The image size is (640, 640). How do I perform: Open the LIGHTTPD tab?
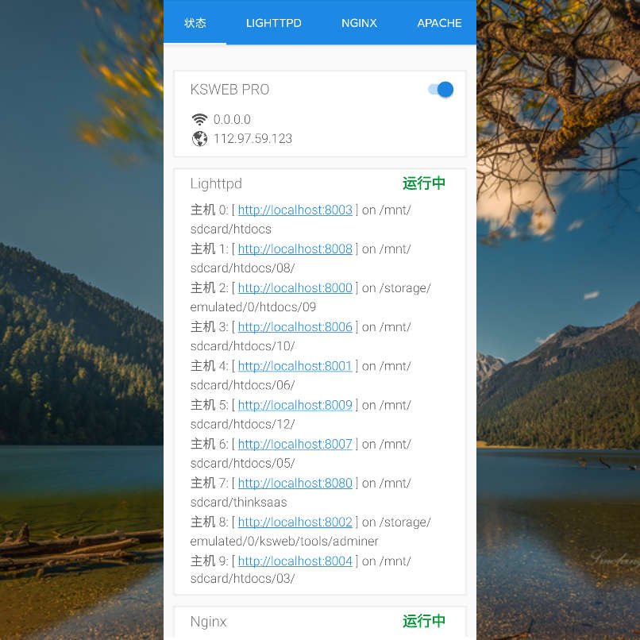point(273,23)
